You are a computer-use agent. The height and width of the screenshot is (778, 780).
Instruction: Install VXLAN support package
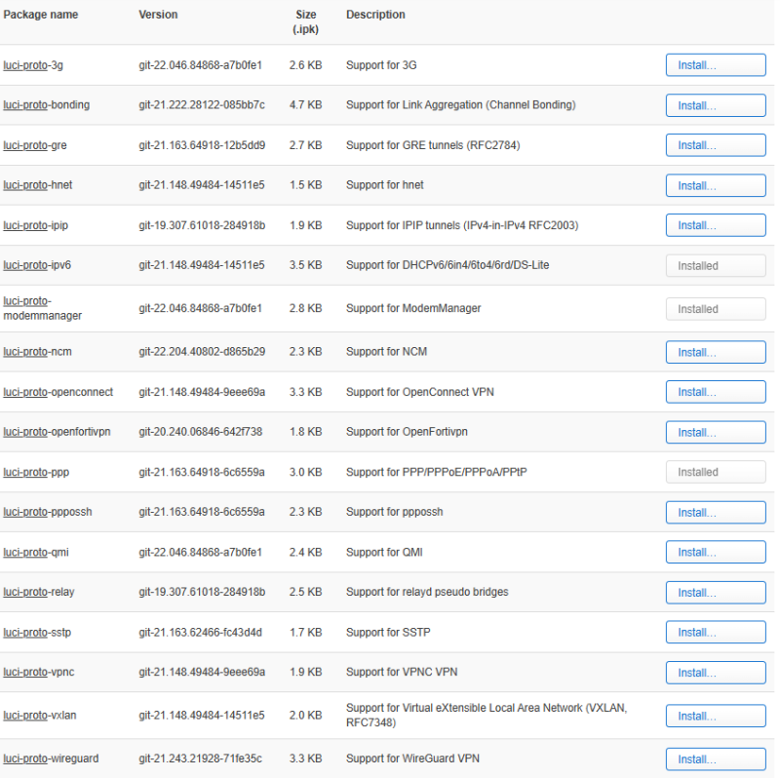[715, 716]
